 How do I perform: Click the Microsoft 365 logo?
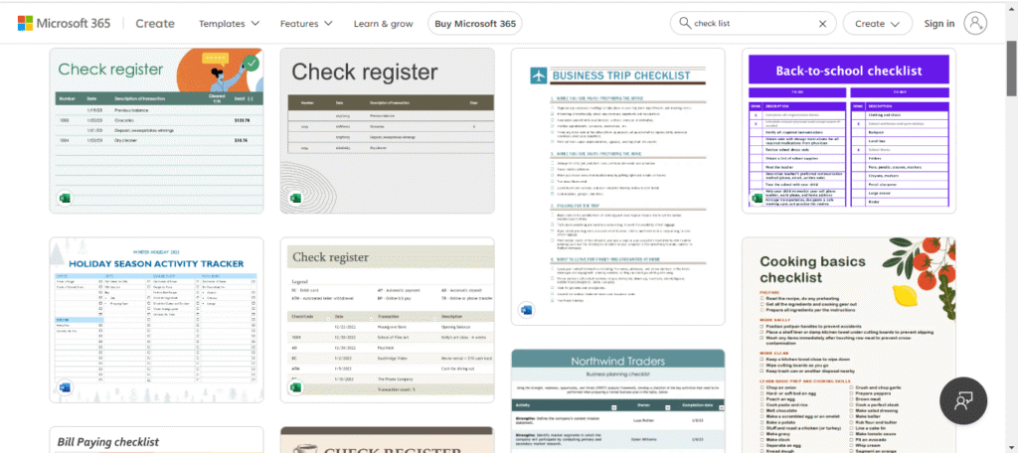click(68, 23)
